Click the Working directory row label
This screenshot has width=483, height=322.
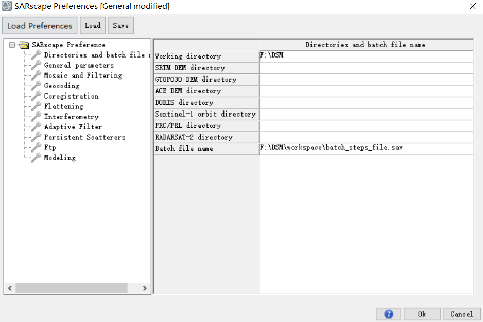[206, 56]
